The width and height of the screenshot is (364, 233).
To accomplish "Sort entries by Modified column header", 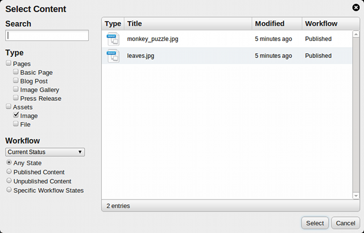I will pos(276,24).
